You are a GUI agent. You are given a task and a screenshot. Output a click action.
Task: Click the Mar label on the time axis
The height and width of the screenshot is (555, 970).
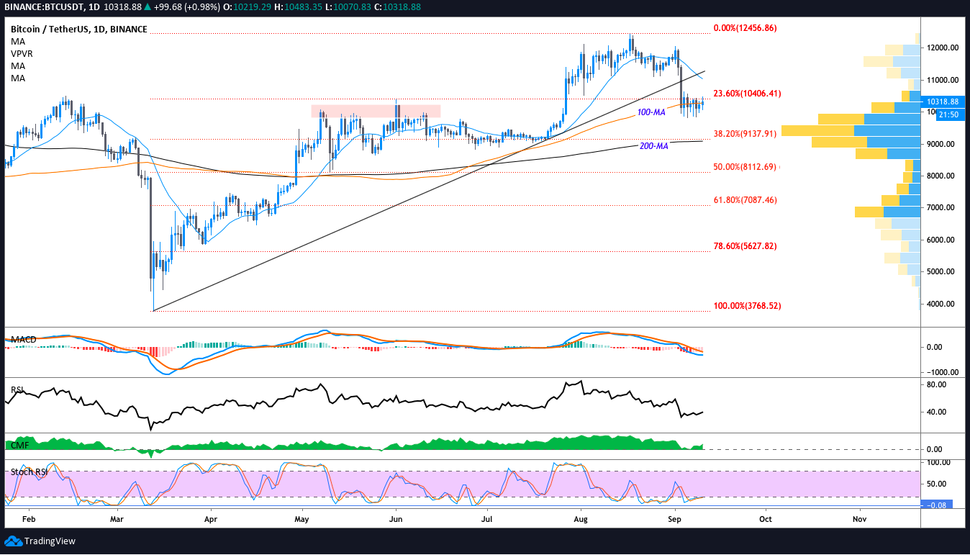click(118, 518)
